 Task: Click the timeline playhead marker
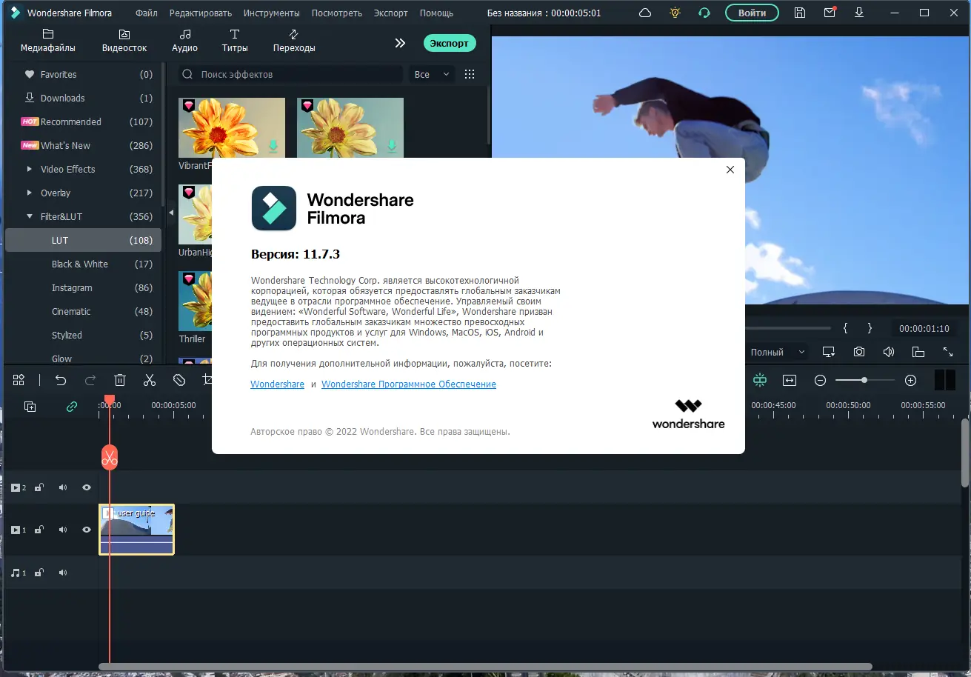[x=109, y=401]
